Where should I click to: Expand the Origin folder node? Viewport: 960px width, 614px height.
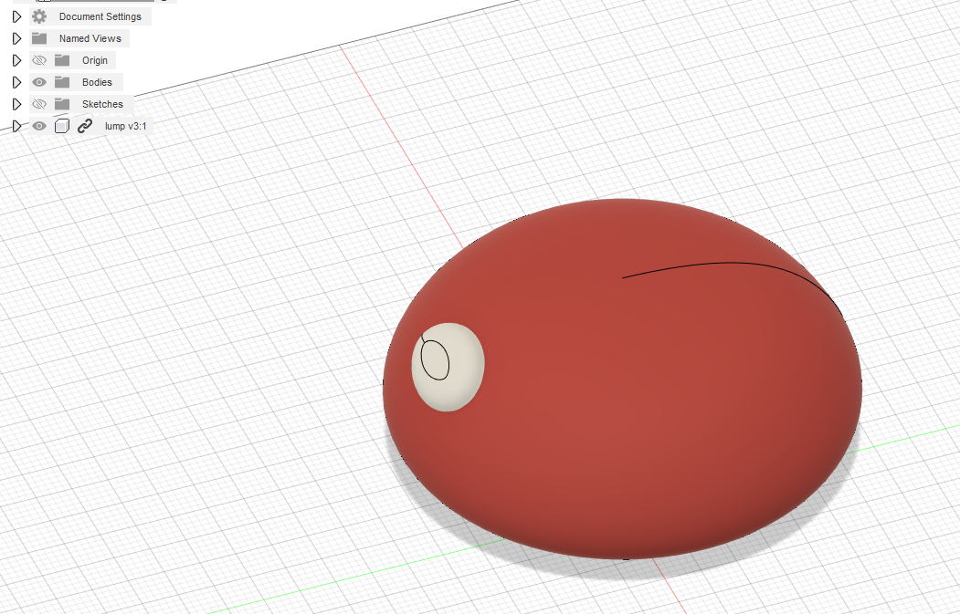(17, 60)
